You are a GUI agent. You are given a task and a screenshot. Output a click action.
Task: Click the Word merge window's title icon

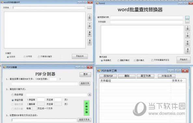coord(2,2)
